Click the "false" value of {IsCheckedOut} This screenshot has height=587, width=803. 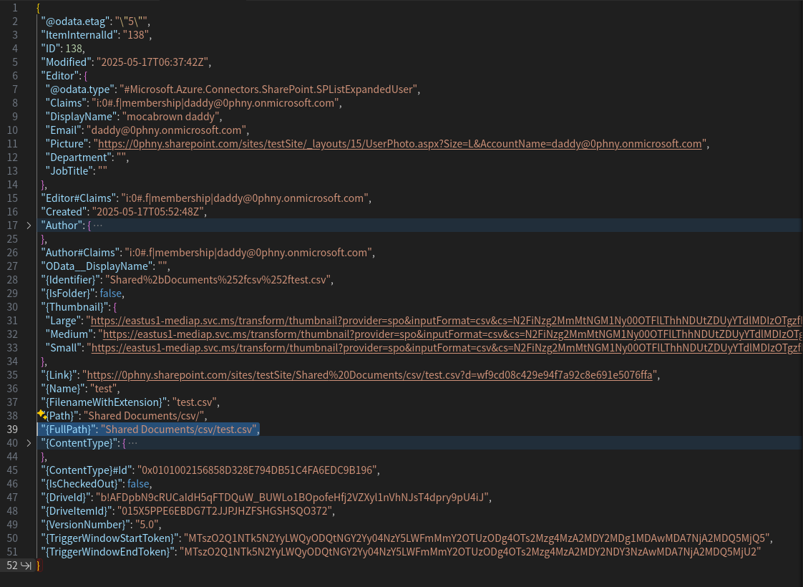point(138,483)
